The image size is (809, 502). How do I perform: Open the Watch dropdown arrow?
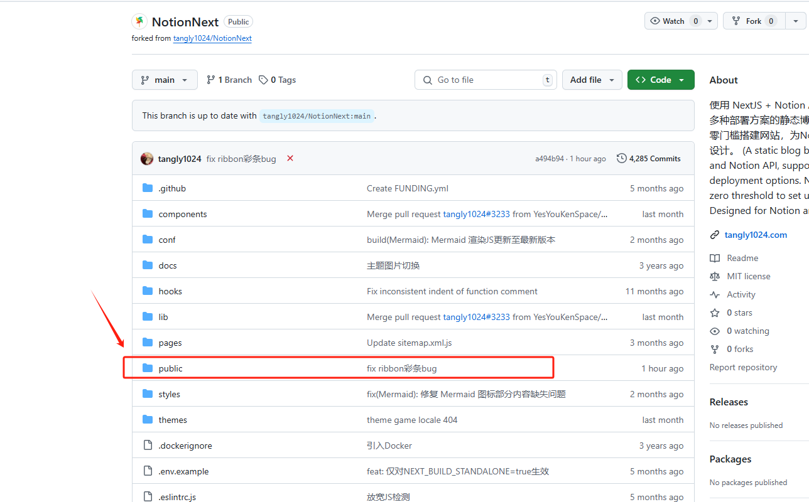point(710,21)
